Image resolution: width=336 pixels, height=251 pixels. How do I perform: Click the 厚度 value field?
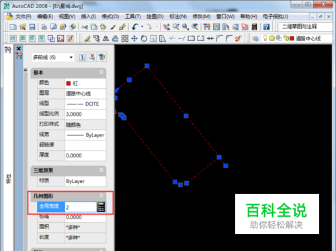[85, 155]
